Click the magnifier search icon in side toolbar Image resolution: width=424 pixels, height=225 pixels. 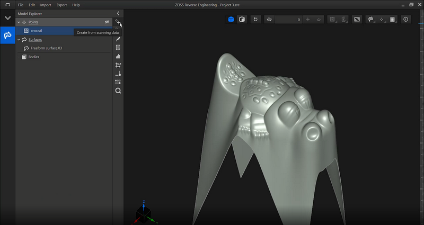click(118, 91)
